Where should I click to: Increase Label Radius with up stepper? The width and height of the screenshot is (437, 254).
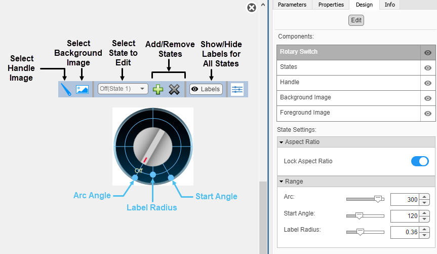[x=424, y=229]
